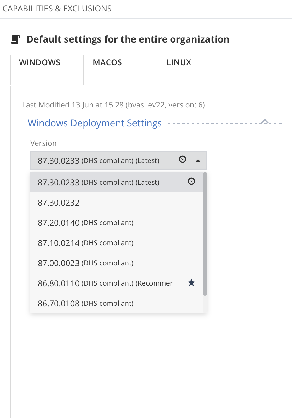292x418 pixels.
Task: Pick version 87.10.0214 (DHS compliant)
Action: coord(86,243)
